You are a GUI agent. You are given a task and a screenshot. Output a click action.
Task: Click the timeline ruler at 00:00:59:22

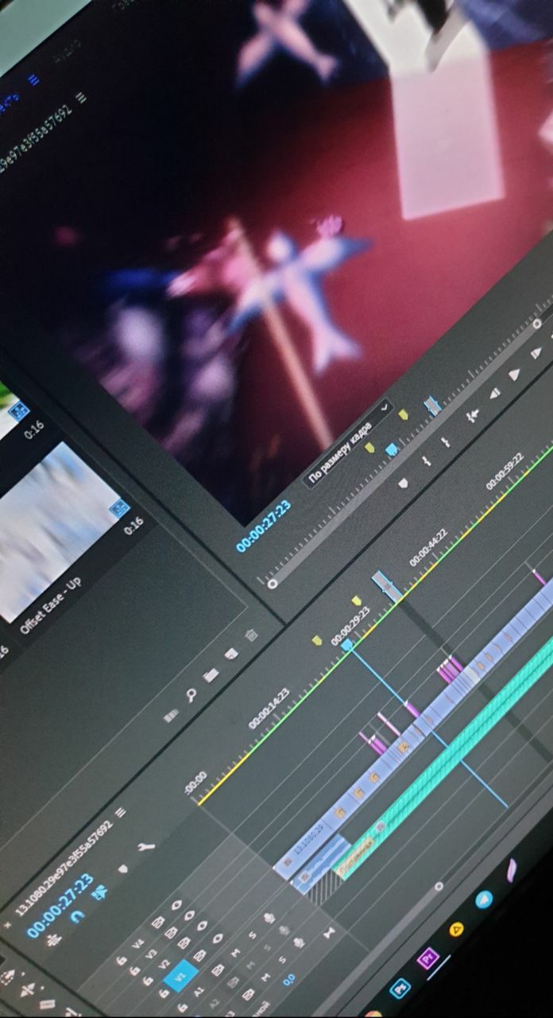(505, 472)
